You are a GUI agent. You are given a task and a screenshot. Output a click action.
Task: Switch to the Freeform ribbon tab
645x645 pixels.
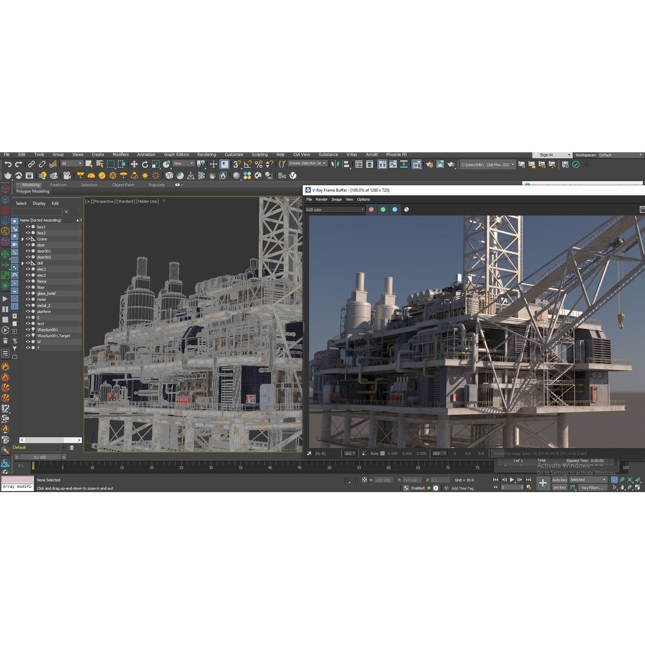58,185
